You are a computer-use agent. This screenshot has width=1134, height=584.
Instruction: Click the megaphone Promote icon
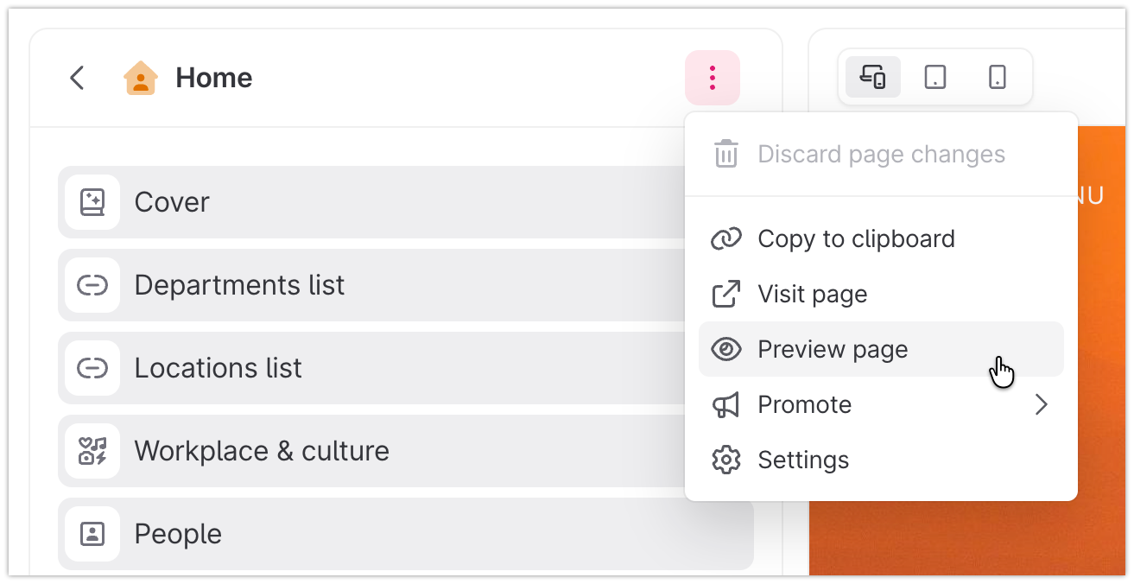(x=726, y=404)
